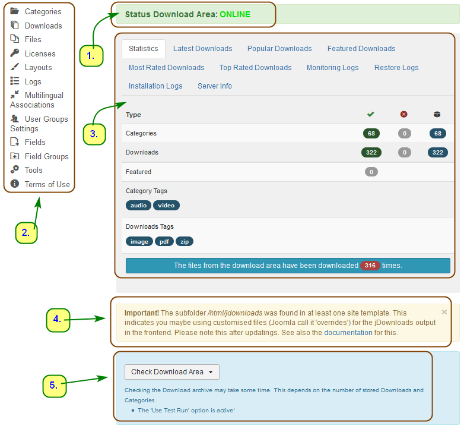Image resolution: width=464 pixels, height=429 pixels.
Task: Open Tools section
Action: pyautogui.click(x=33, y=170)
